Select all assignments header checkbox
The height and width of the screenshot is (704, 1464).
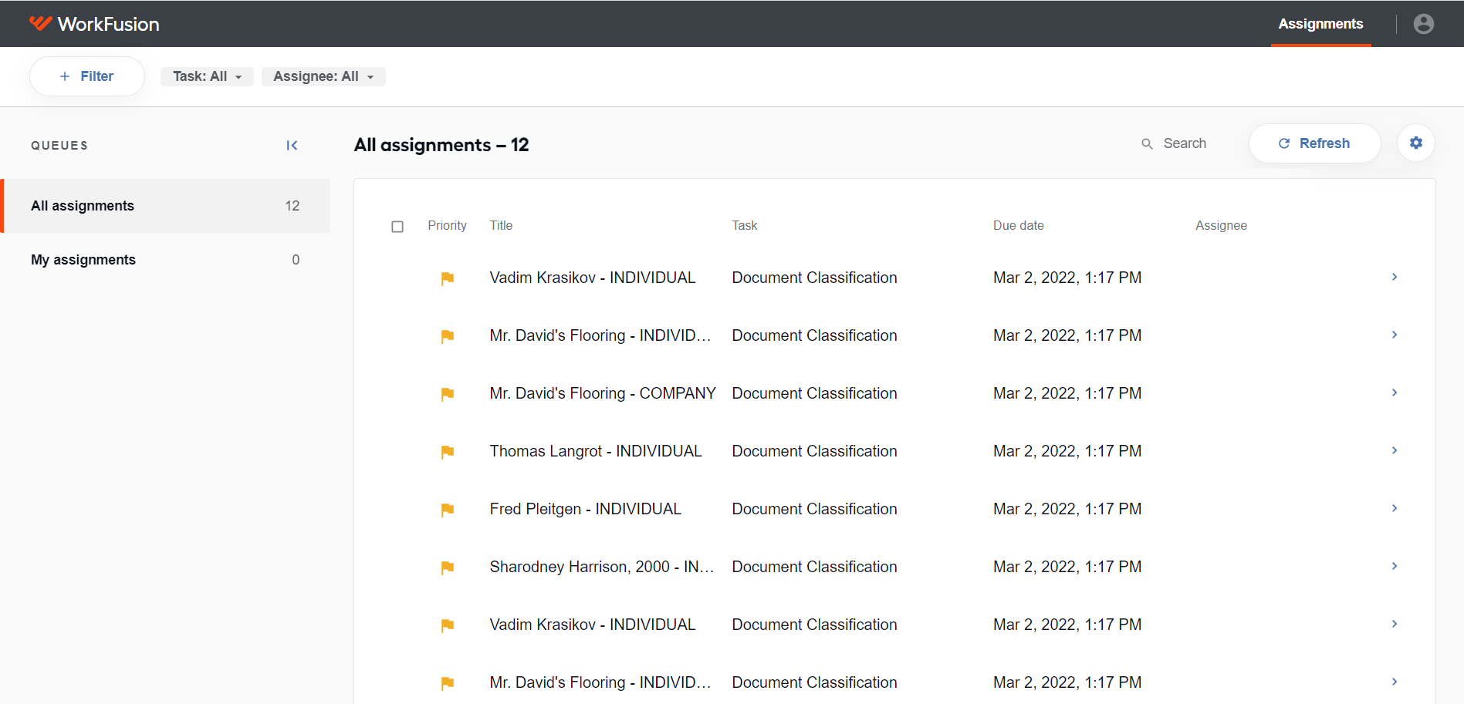pos(397,227)
